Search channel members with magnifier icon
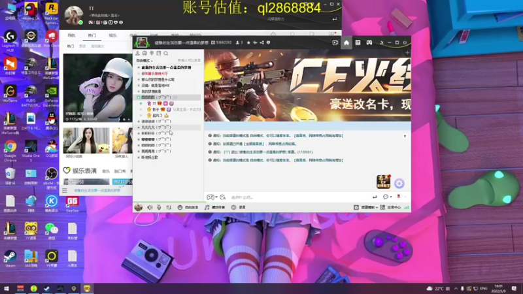The width and height of the screenshot is (523, 294). tap(166, 54)
